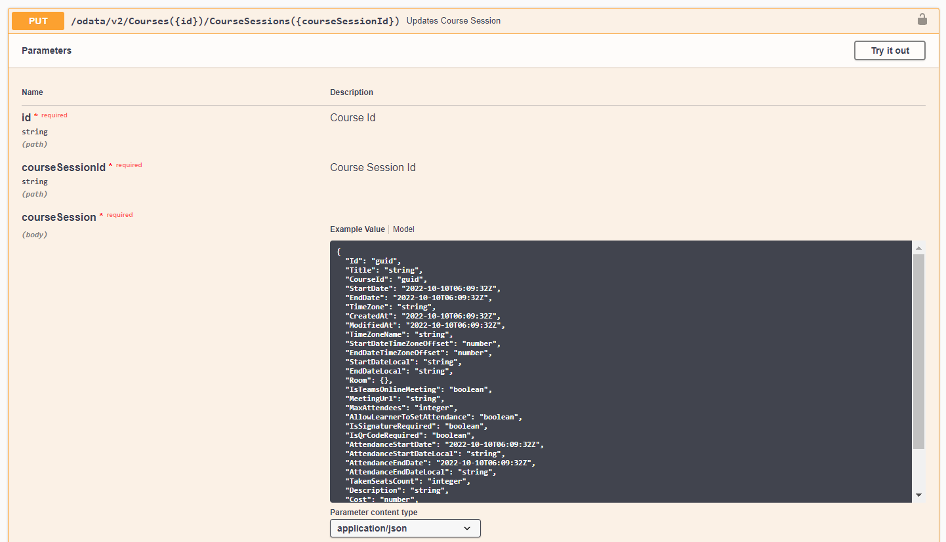The image size is (946, 542).
Task: Click the courseSession body parameter name
Action: pyautogui.click(x=59, y=218)
